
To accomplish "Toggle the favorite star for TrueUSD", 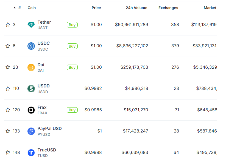I will tap(8, 152).
